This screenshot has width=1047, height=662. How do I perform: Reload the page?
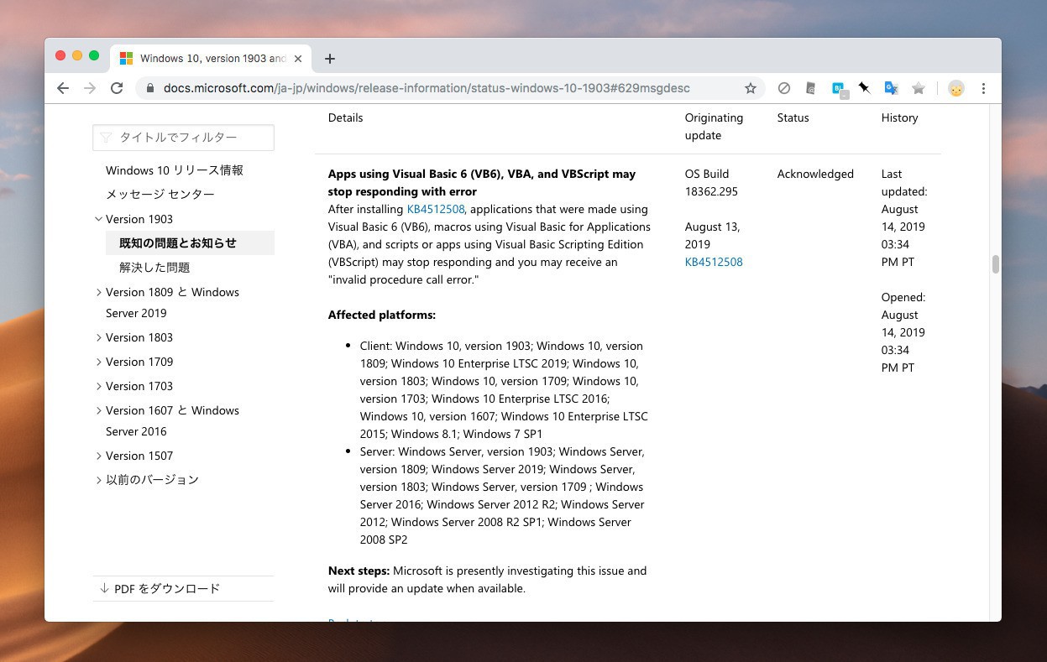117,88
